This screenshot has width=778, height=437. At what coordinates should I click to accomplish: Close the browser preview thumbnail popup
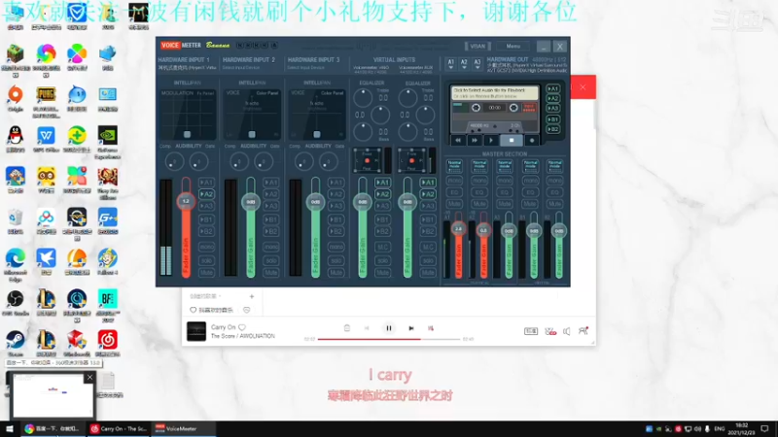(x=89, y=378)
